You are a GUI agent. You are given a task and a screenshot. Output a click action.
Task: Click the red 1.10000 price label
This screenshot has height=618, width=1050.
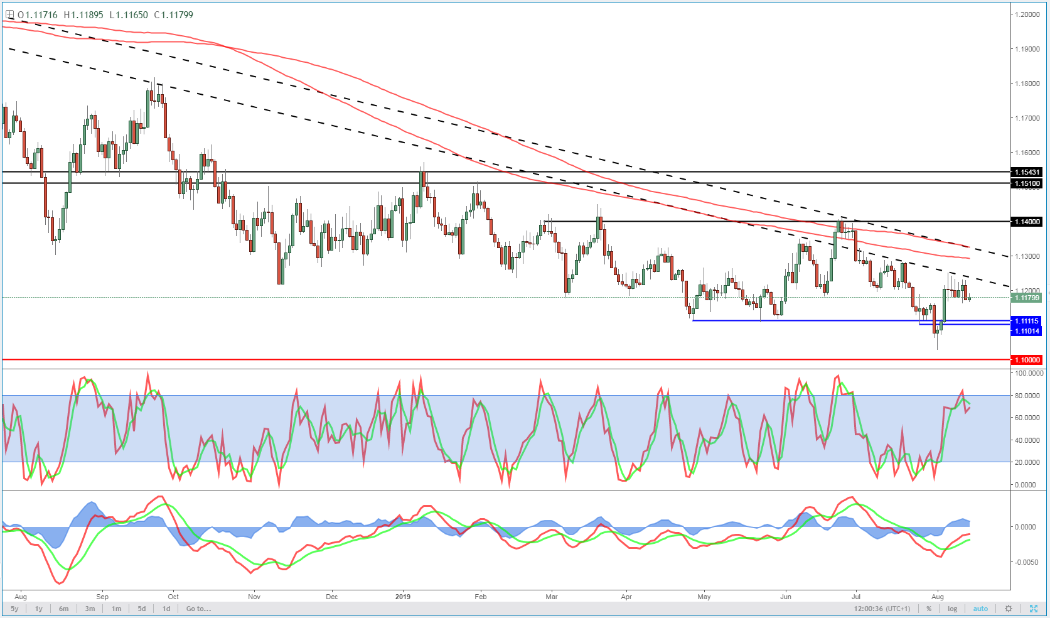click(x=1027, y=360)
